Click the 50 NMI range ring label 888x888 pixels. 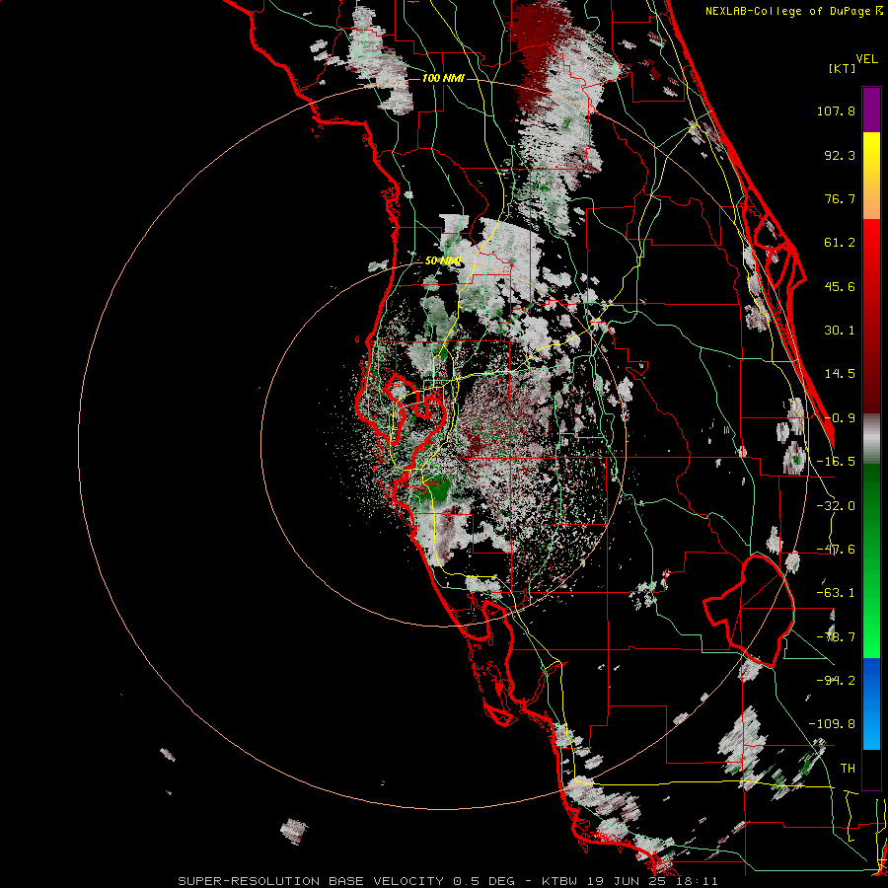[443, 261]
